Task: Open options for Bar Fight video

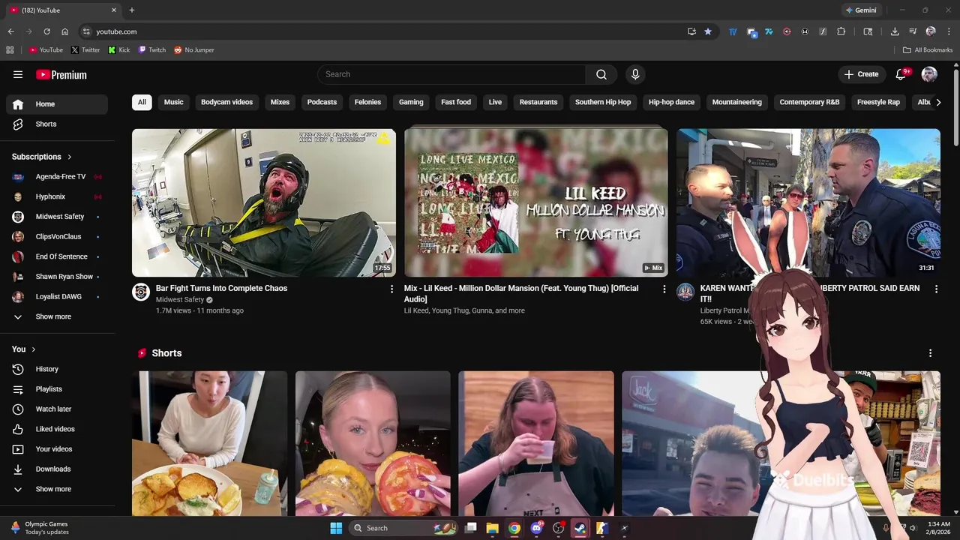Action: point(391,289)
